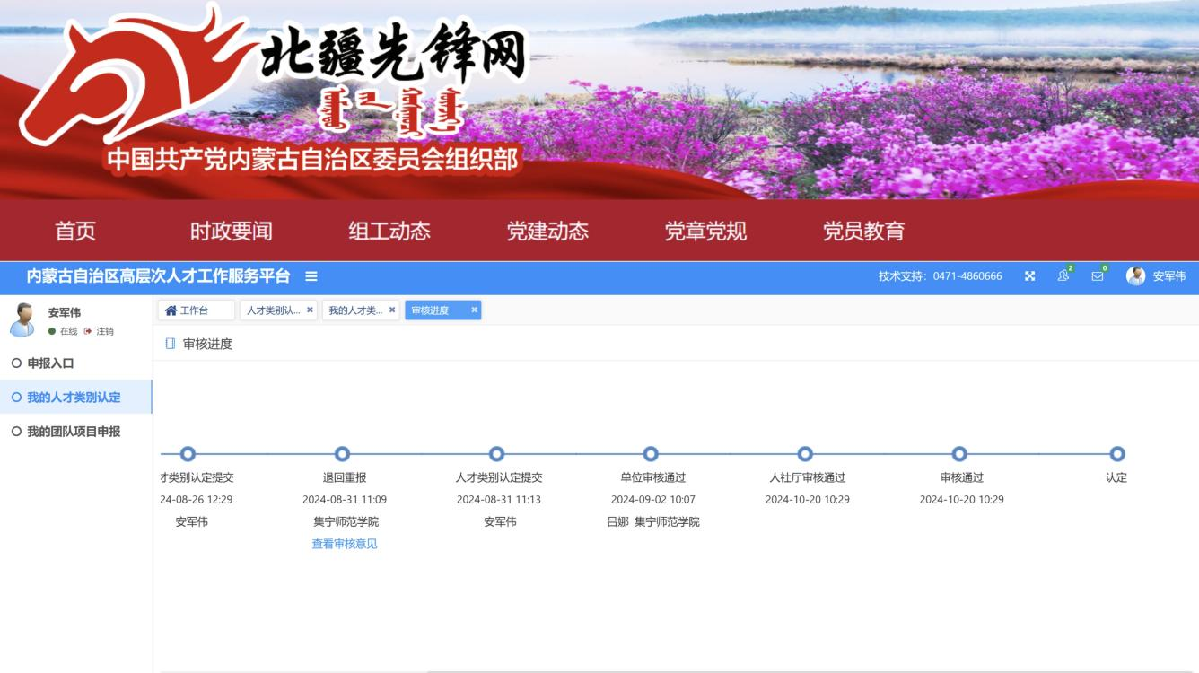Click the sidebar profile avatar image

[21, 320]
